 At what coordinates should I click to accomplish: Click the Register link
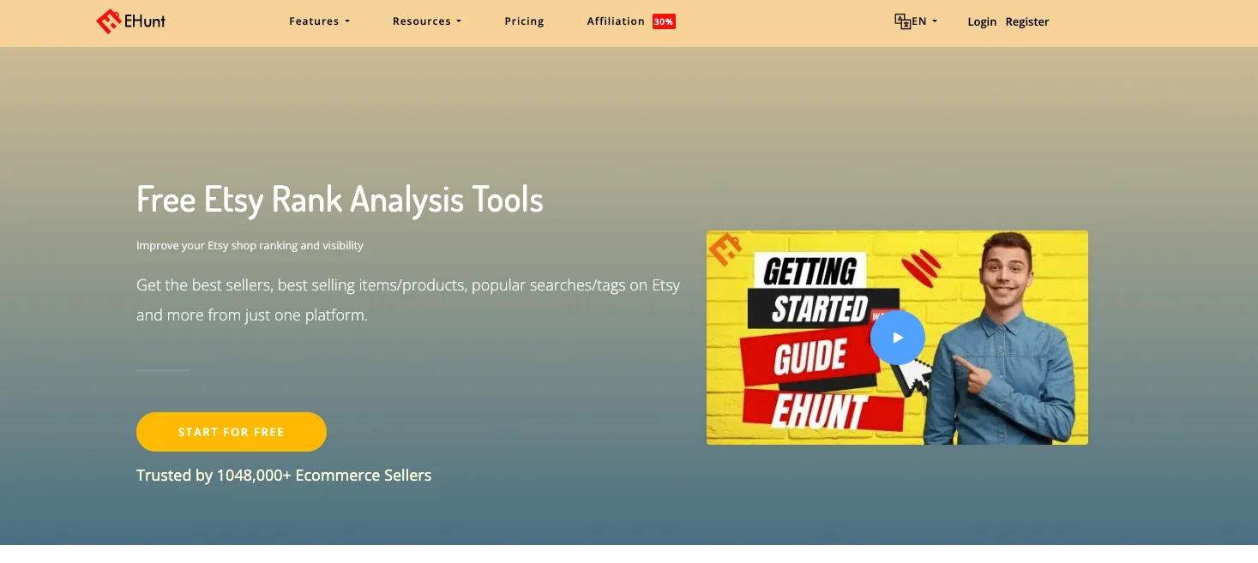[1027, 22]
